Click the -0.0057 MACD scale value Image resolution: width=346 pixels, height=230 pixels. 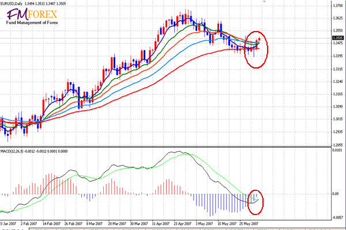[337, 217]
